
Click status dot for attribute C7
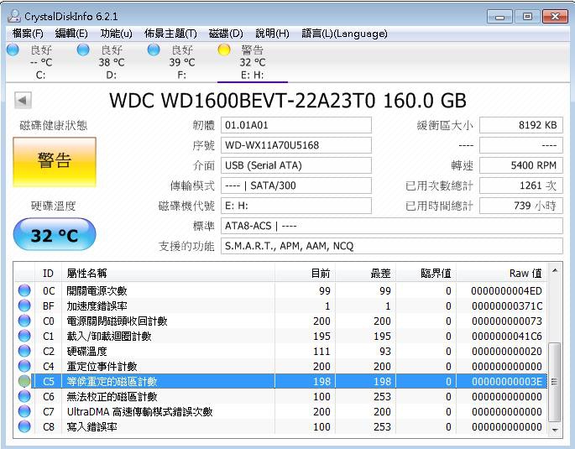point(24,411)
